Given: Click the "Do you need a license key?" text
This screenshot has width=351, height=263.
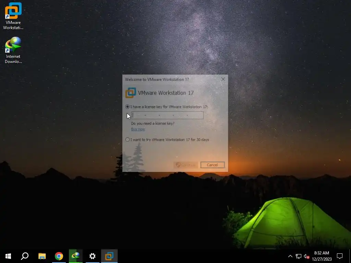Looking at the screenshot, I should (x=153, y=123).
